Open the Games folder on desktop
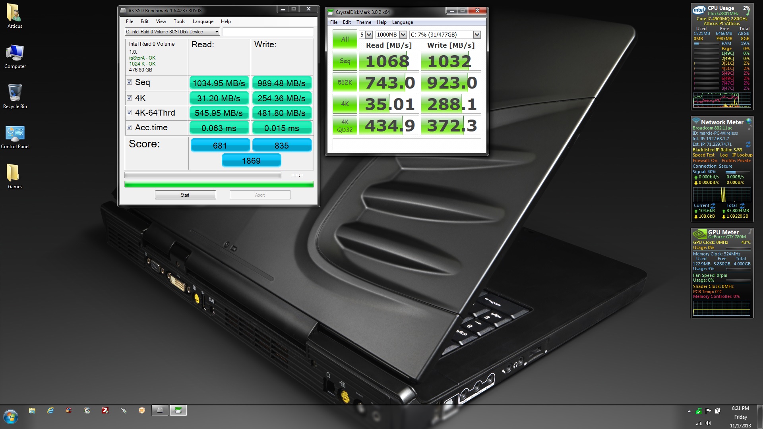This screenshot has width=763, height=429. coord(15,176)
